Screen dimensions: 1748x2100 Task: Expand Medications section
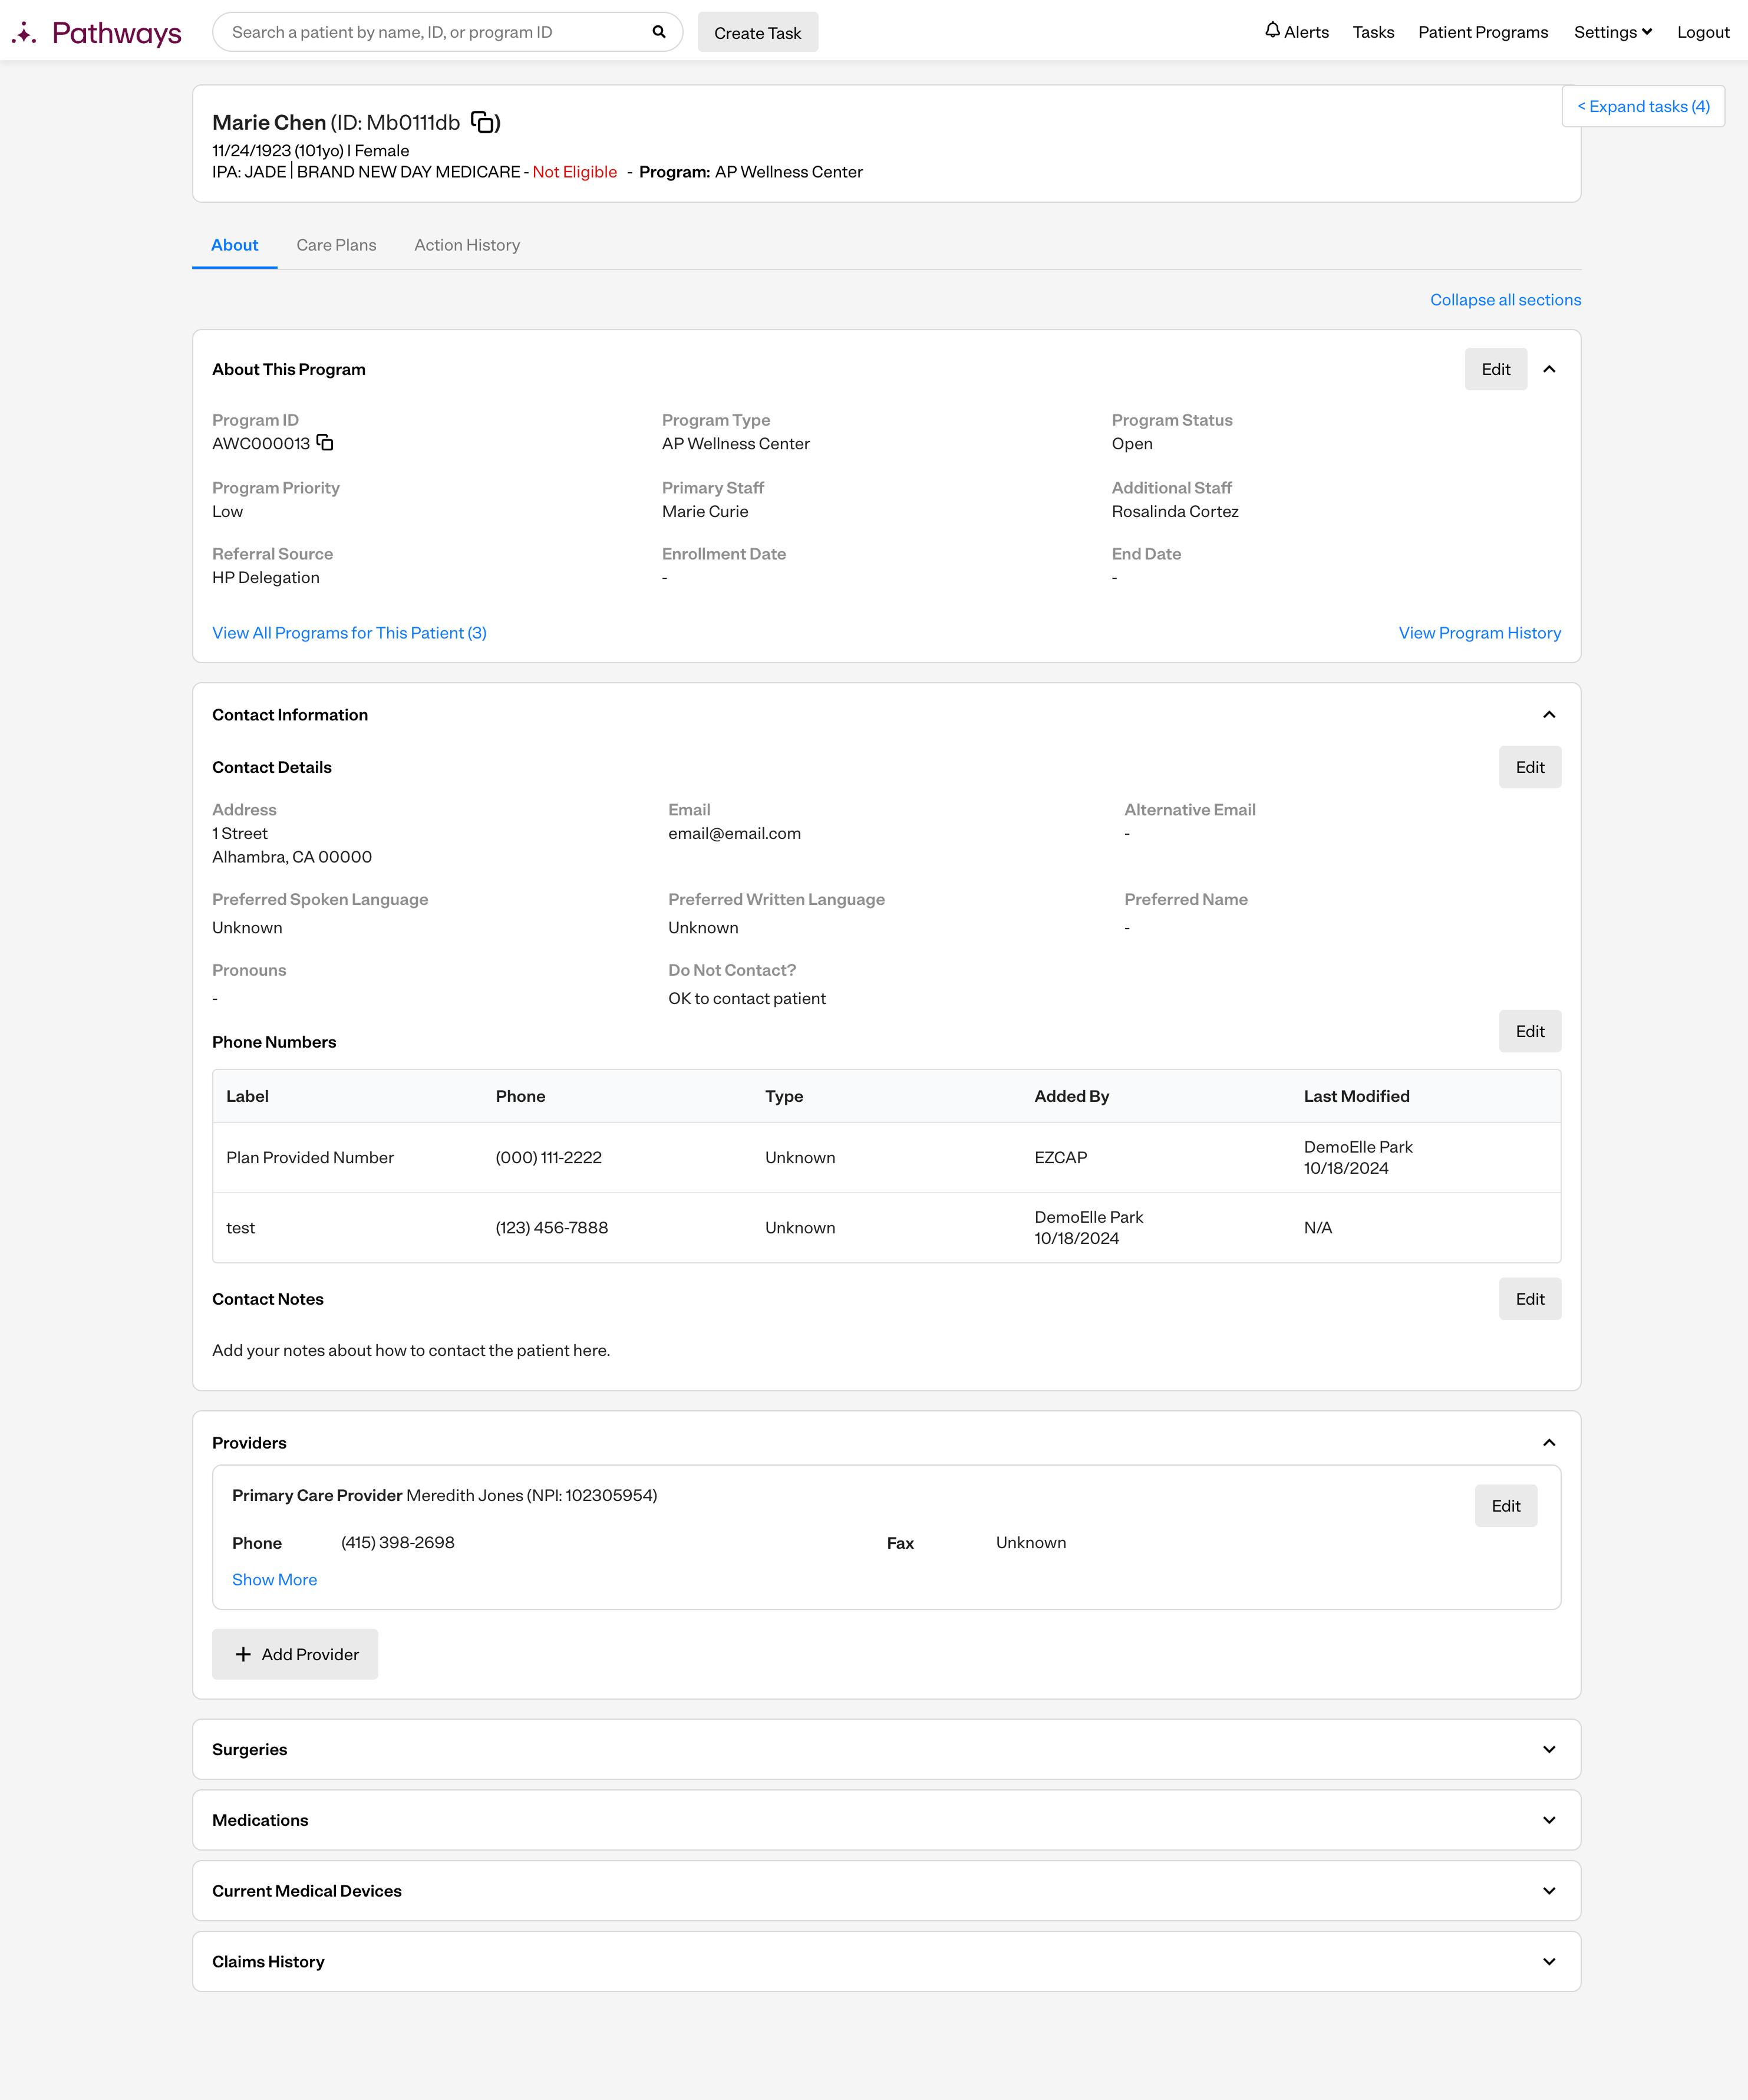[1549, 1820]
